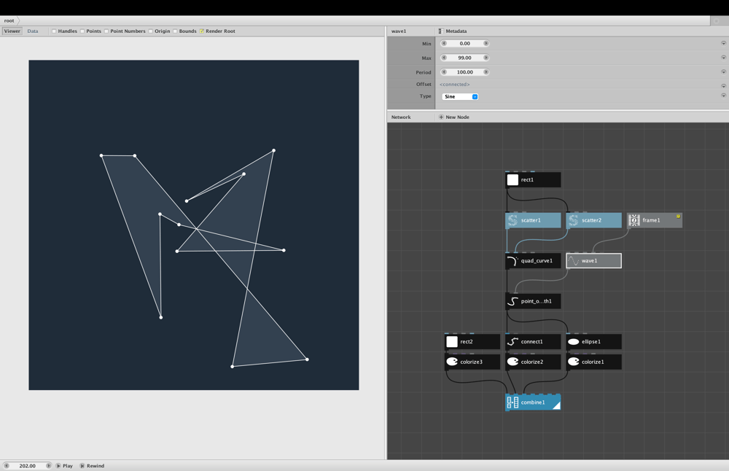The width and height of the screenshot is (729, 471).
Task: Click the frame number field showing 202.00
Action: 28,465
